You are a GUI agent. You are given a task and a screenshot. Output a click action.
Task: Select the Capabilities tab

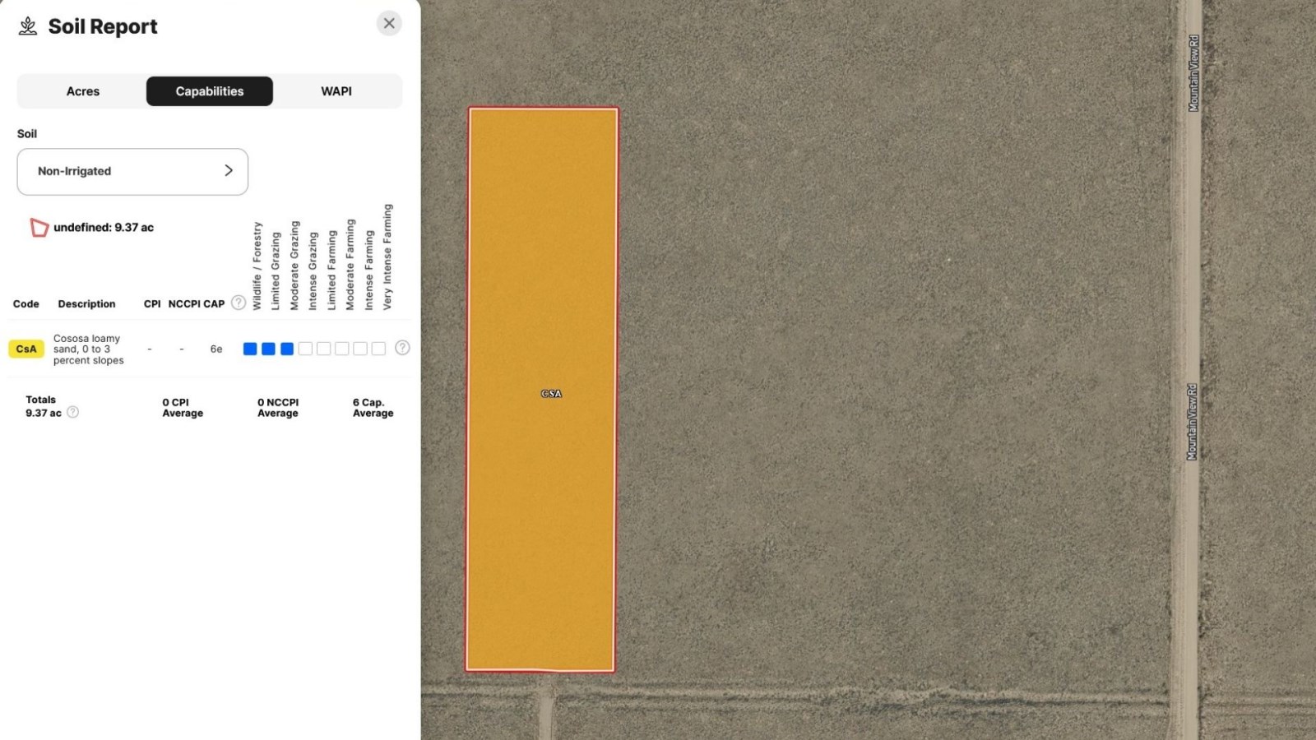(210, 91)
